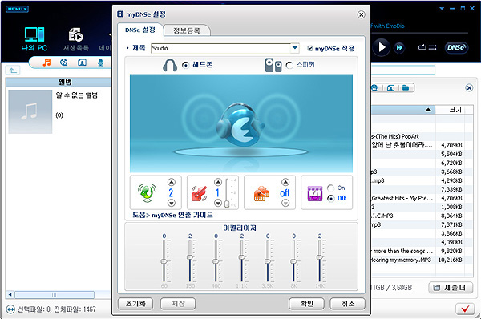Viewport: 481px width, 319px height.
Task: Switch to the 정보등록 tab
Action: pos(187,30)
